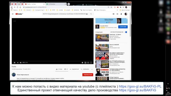
Task: Switch to the first pinned YouTube tab
Action: coord(12,4)
